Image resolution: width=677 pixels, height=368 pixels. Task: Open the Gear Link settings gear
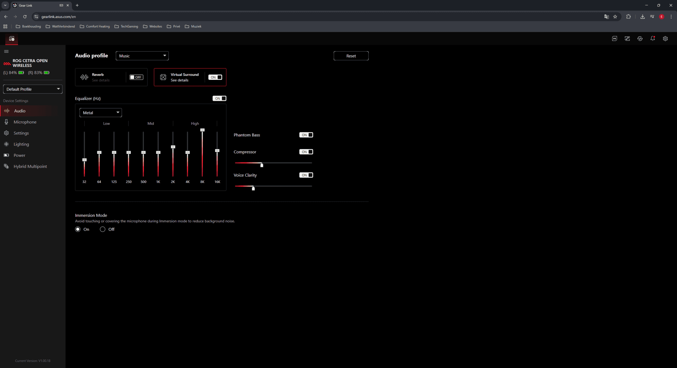tap(665, 39)
